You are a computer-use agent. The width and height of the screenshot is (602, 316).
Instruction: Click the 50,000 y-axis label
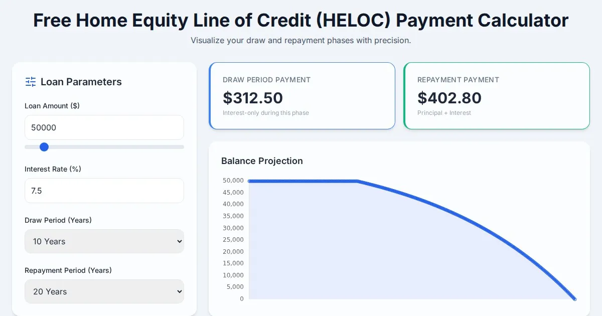coord(233,181)
